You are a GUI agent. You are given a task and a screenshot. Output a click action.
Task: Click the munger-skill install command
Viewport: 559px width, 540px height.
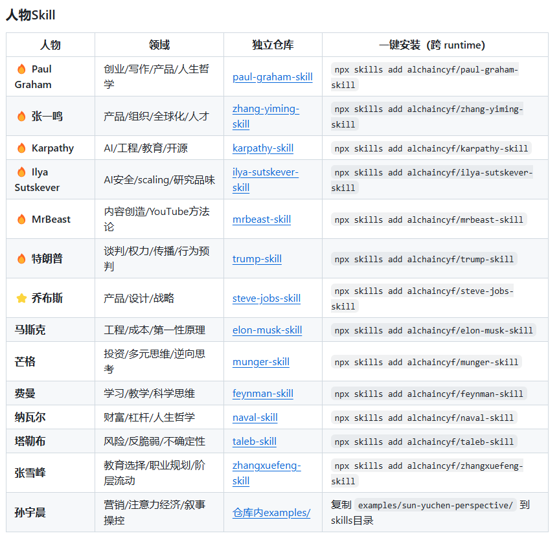426,362
